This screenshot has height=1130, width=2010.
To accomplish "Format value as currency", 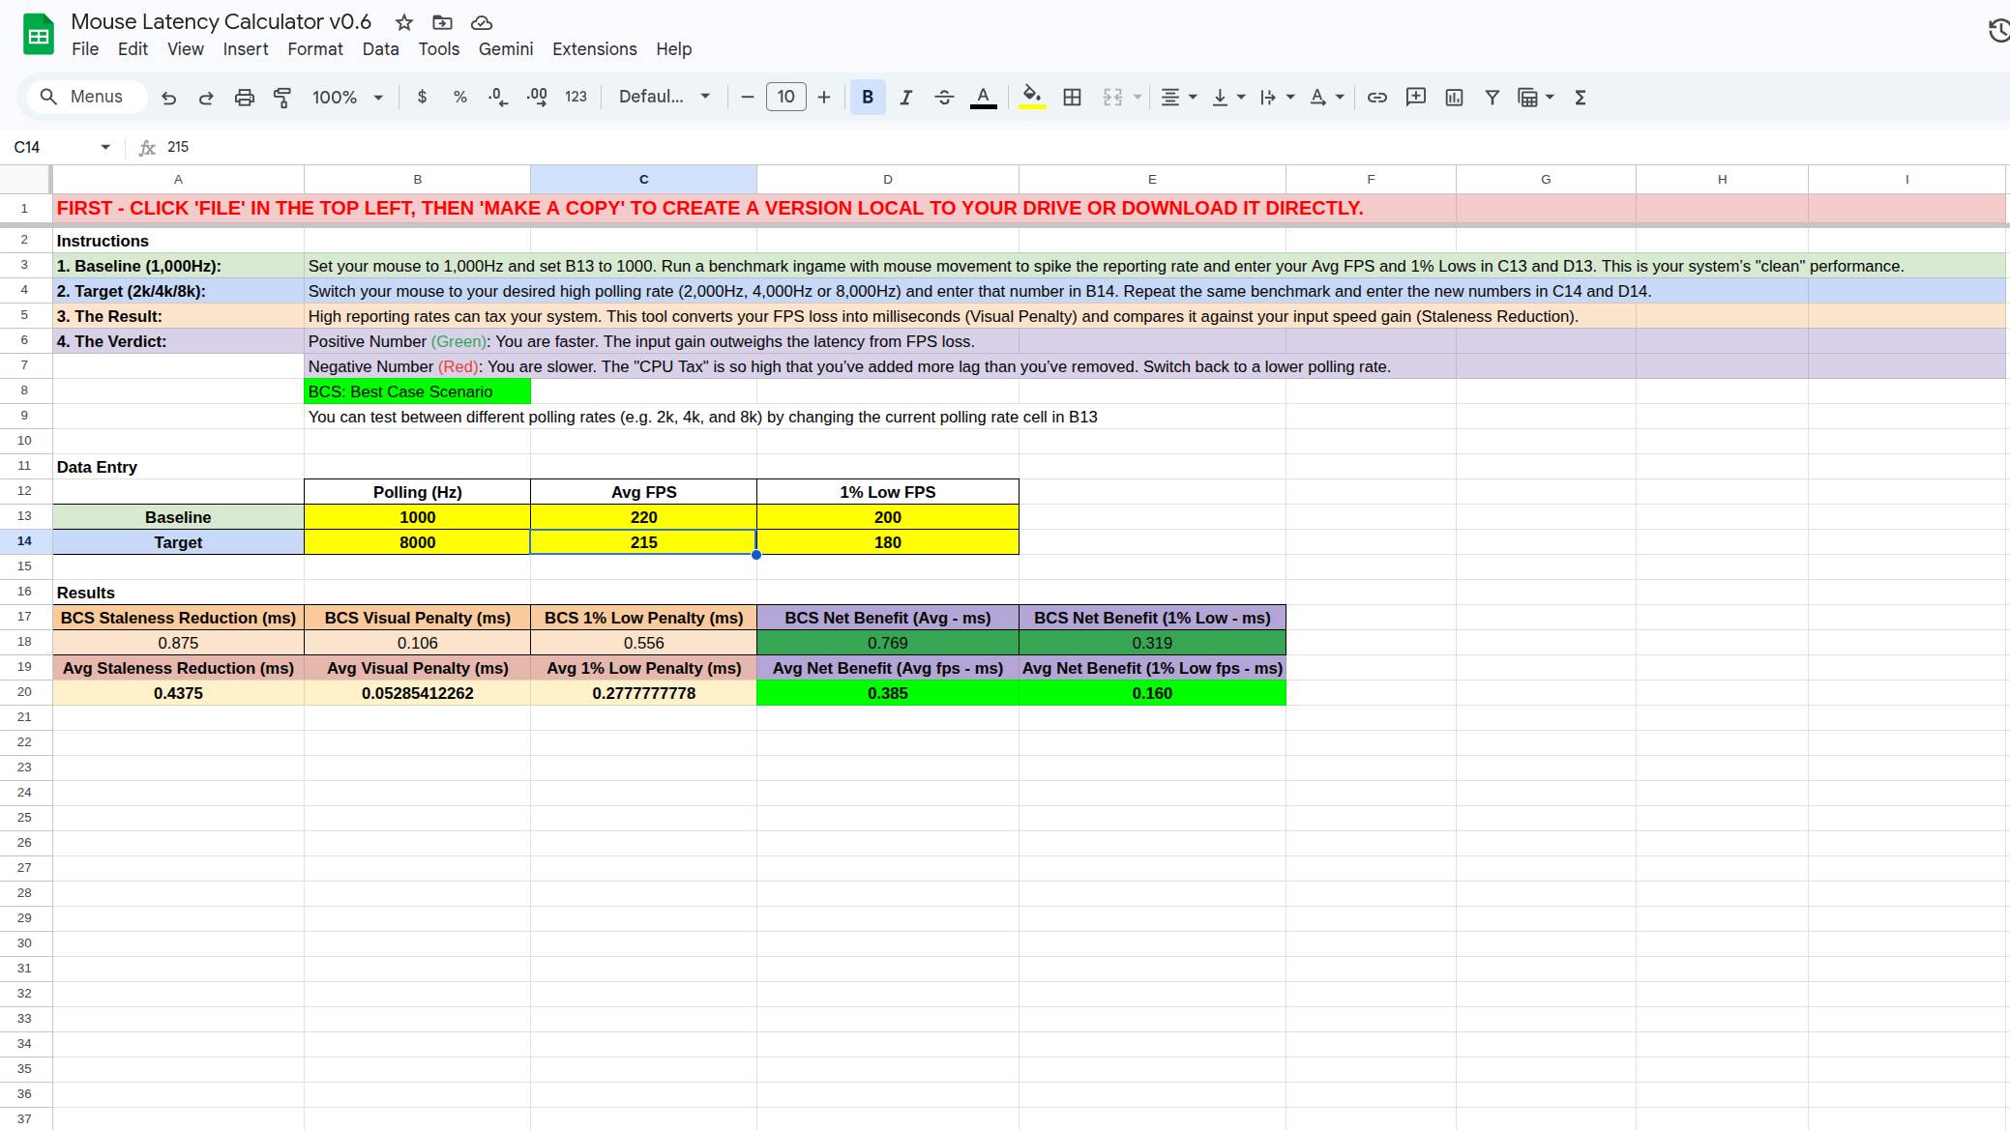I will pyautogui.click(x=422, y=97).
